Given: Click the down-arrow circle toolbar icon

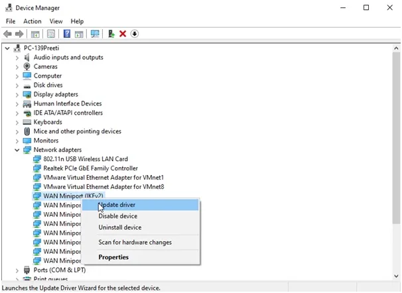Looking at the screenshot, I should (135, 34).
